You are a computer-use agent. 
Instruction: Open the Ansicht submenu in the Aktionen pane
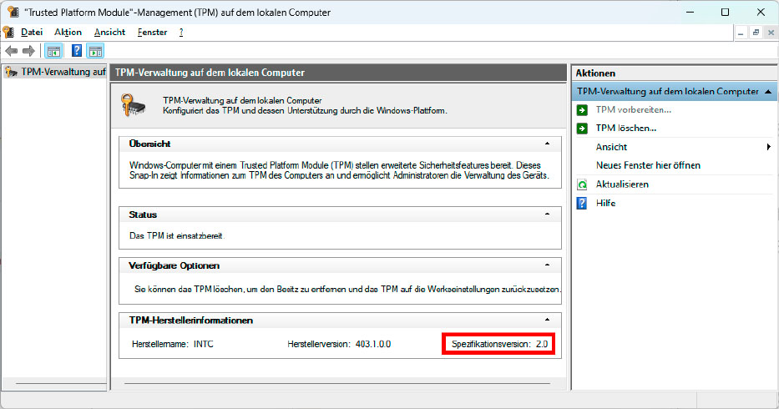[611, 147]
